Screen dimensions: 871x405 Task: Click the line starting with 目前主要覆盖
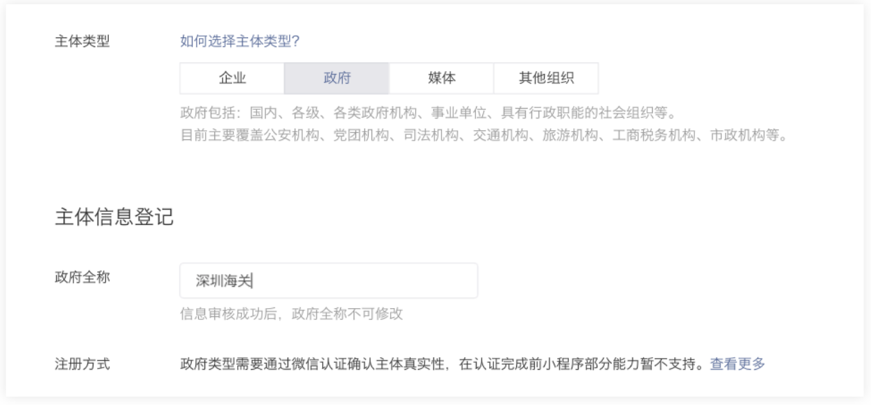point(484,133)
